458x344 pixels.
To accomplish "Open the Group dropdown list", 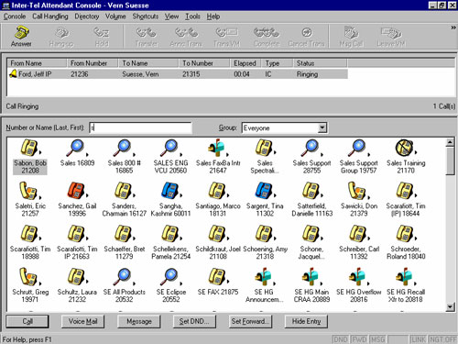I will click(x=322, y=128).
